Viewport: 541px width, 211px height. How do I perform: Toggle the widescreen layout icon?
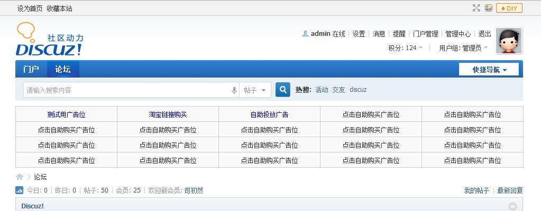pyautogui.click(x=476, y=8)
